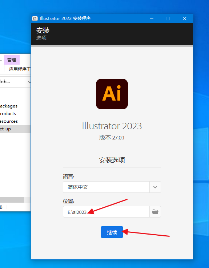This screenshot has height=268, width=209.
Task: Click the 版本 27.0.1 version text
Action: (x=112, y=137)
